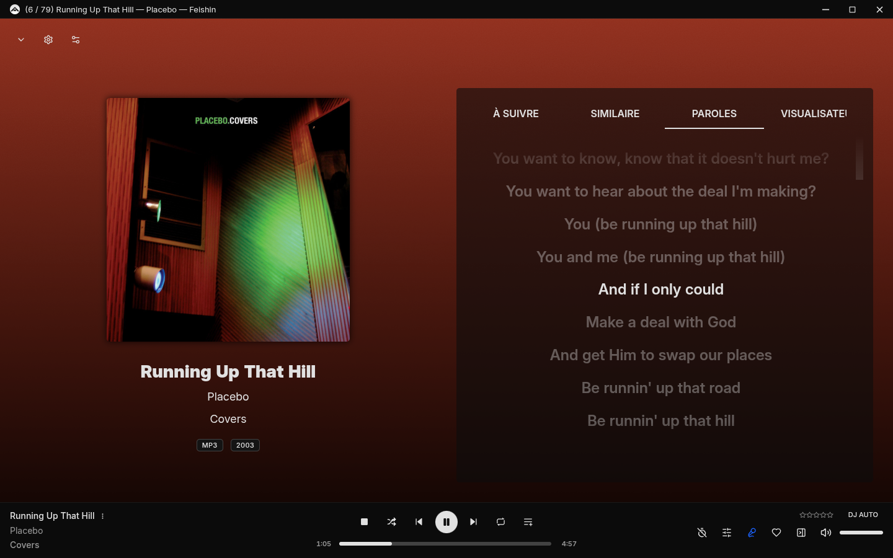Toggle shuffle mode

pyautogui.click(x=392, y=522)
